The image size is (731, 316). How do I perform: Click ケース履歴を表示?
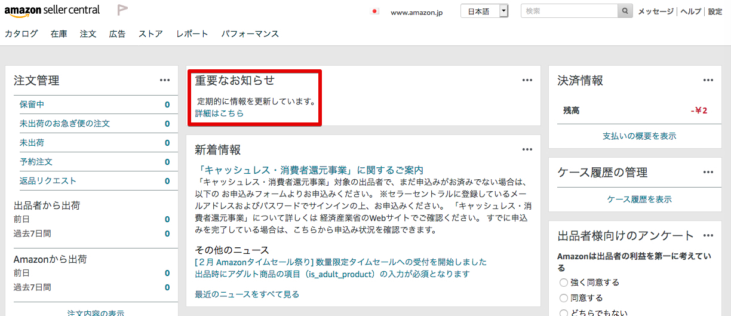coord(640,200)
